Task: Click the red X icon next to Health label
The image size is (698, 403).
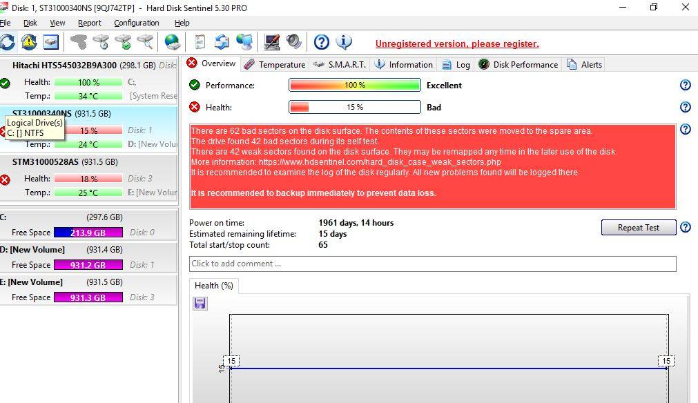Action: pyautogui.click(x=195, y=107)
